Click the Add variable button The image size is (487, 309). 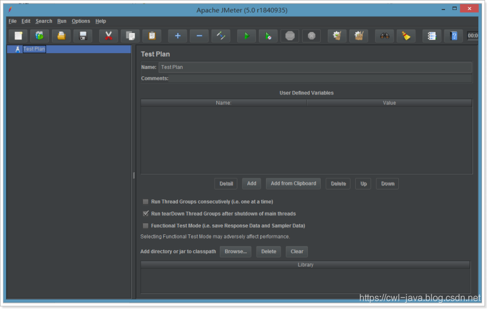(x=251, y=184)
